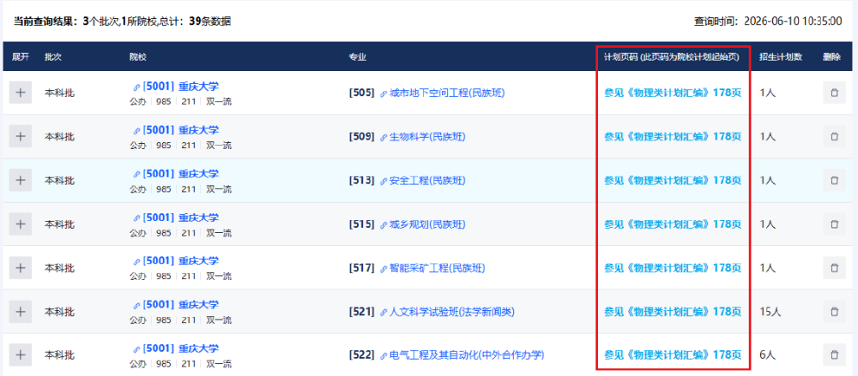This screenshot has height=376, width=858.
Task: Expand the row for major 515 with plus button
Action: click(21, 224)
